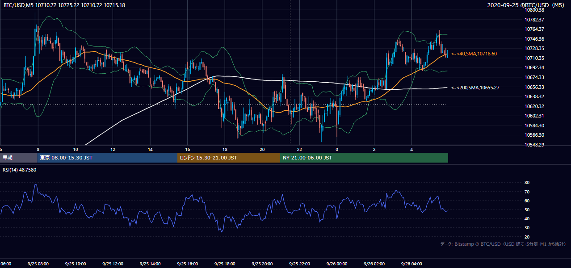Click price axis label 10800.38

point(534,10)
